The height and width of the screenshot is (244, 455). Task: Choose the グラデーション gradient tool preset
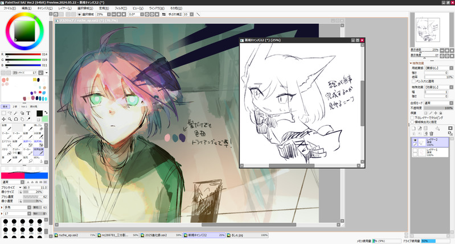17,151
